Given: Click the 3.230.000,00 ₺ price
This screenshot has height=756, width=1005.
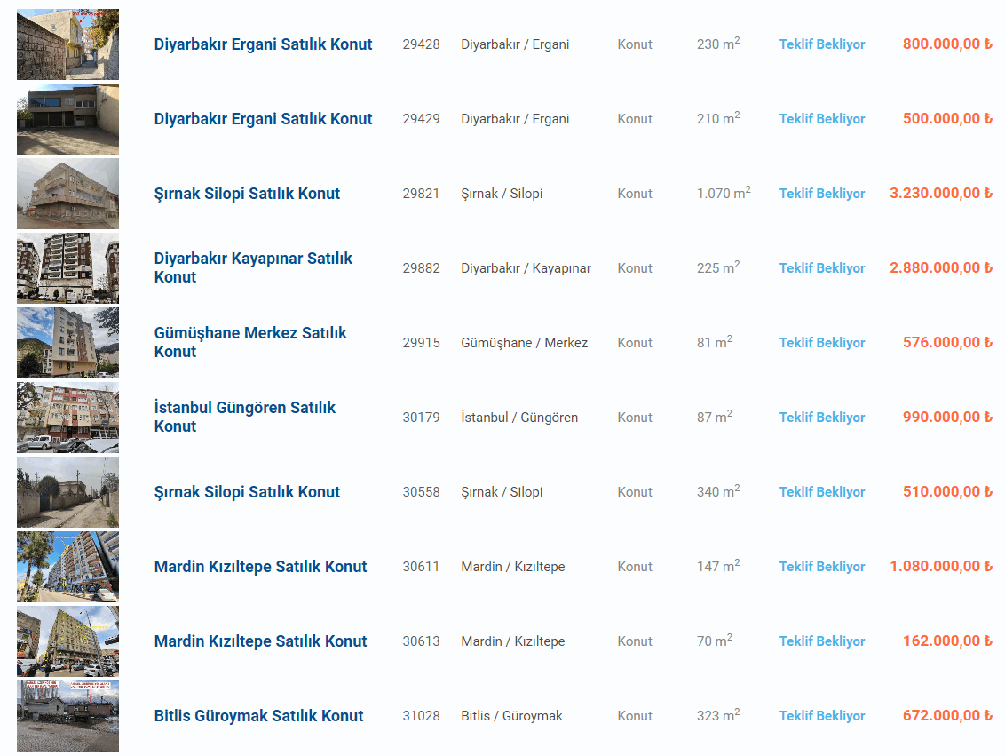Looking at the screenshot, I should (x=940, y=194).
